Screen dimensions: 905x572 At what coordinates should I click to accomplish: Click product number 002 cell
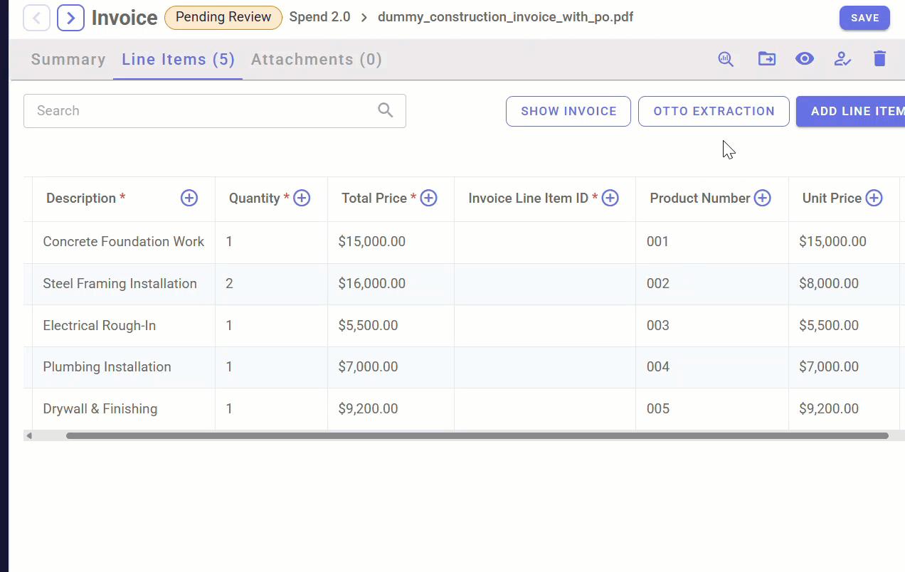tap(712, 284)
